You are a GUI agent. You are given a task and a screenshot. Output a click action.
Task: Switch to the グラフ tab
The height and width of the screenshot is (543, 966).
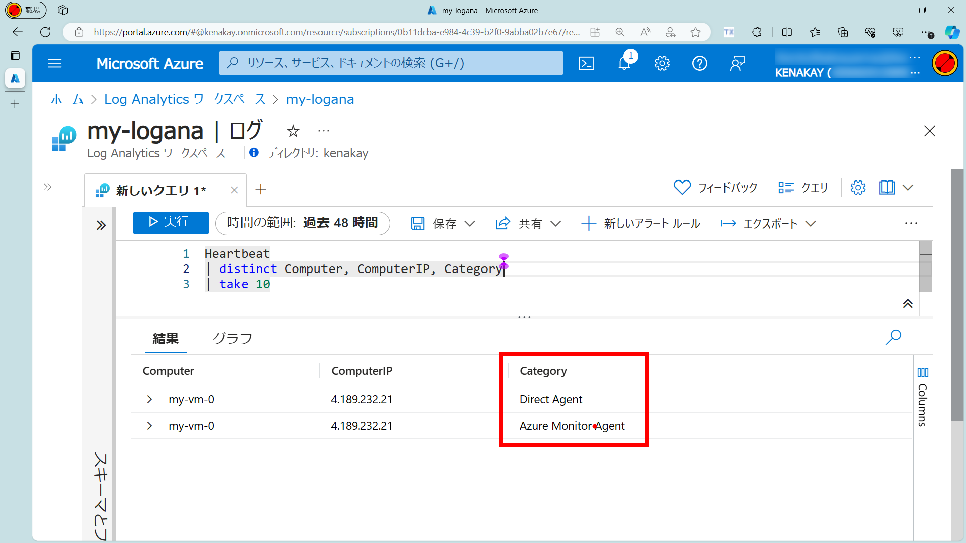(232, 339)
